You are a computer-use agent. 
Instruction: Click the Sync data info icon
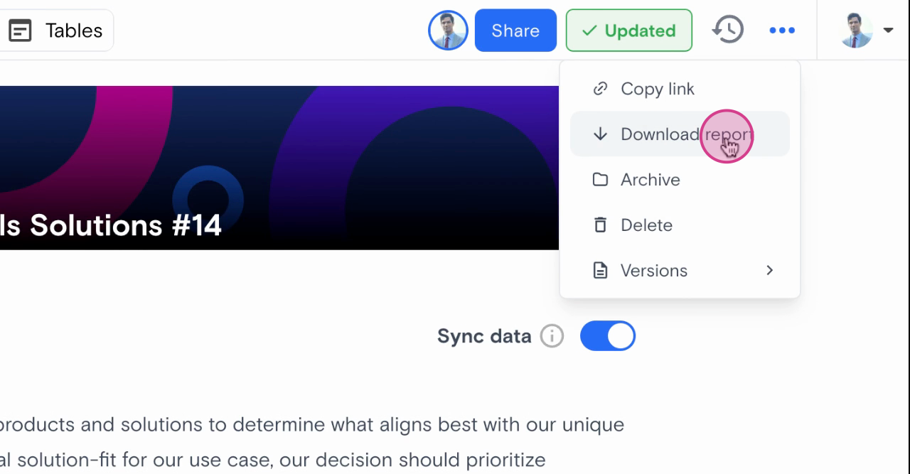coord(552,336)
